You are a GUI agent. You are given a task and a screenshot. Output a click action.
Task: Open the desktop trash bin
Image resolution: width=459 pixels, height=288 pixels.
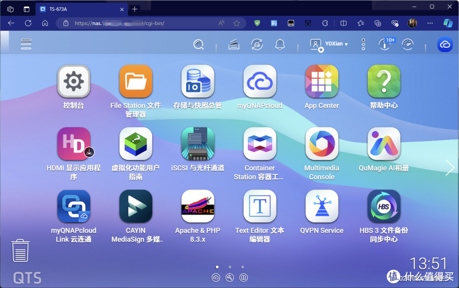[x=20, y=250]
